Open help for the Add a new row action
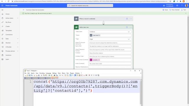 [127, 27]
